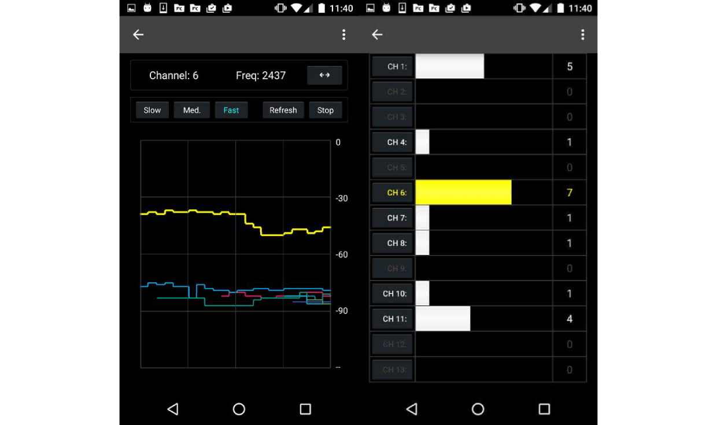717x425 pixels.
Task: Tap Android Home button on left screen
Action: pos(239,409)
